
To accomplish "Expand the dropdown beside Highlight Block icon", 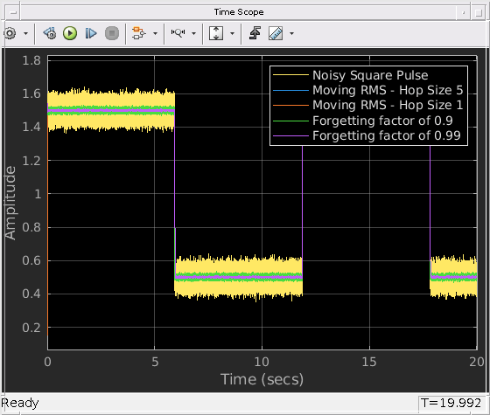I will 155,33.
